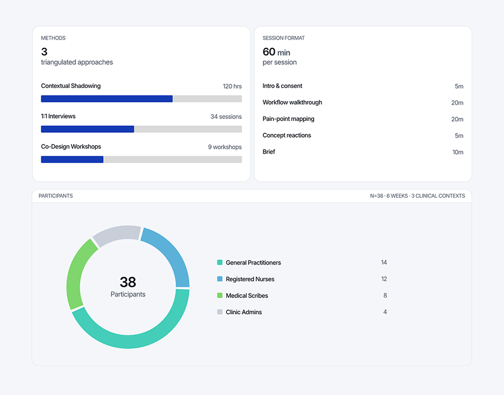Click the count 4 for Clinic Admins

coord(385,312)
